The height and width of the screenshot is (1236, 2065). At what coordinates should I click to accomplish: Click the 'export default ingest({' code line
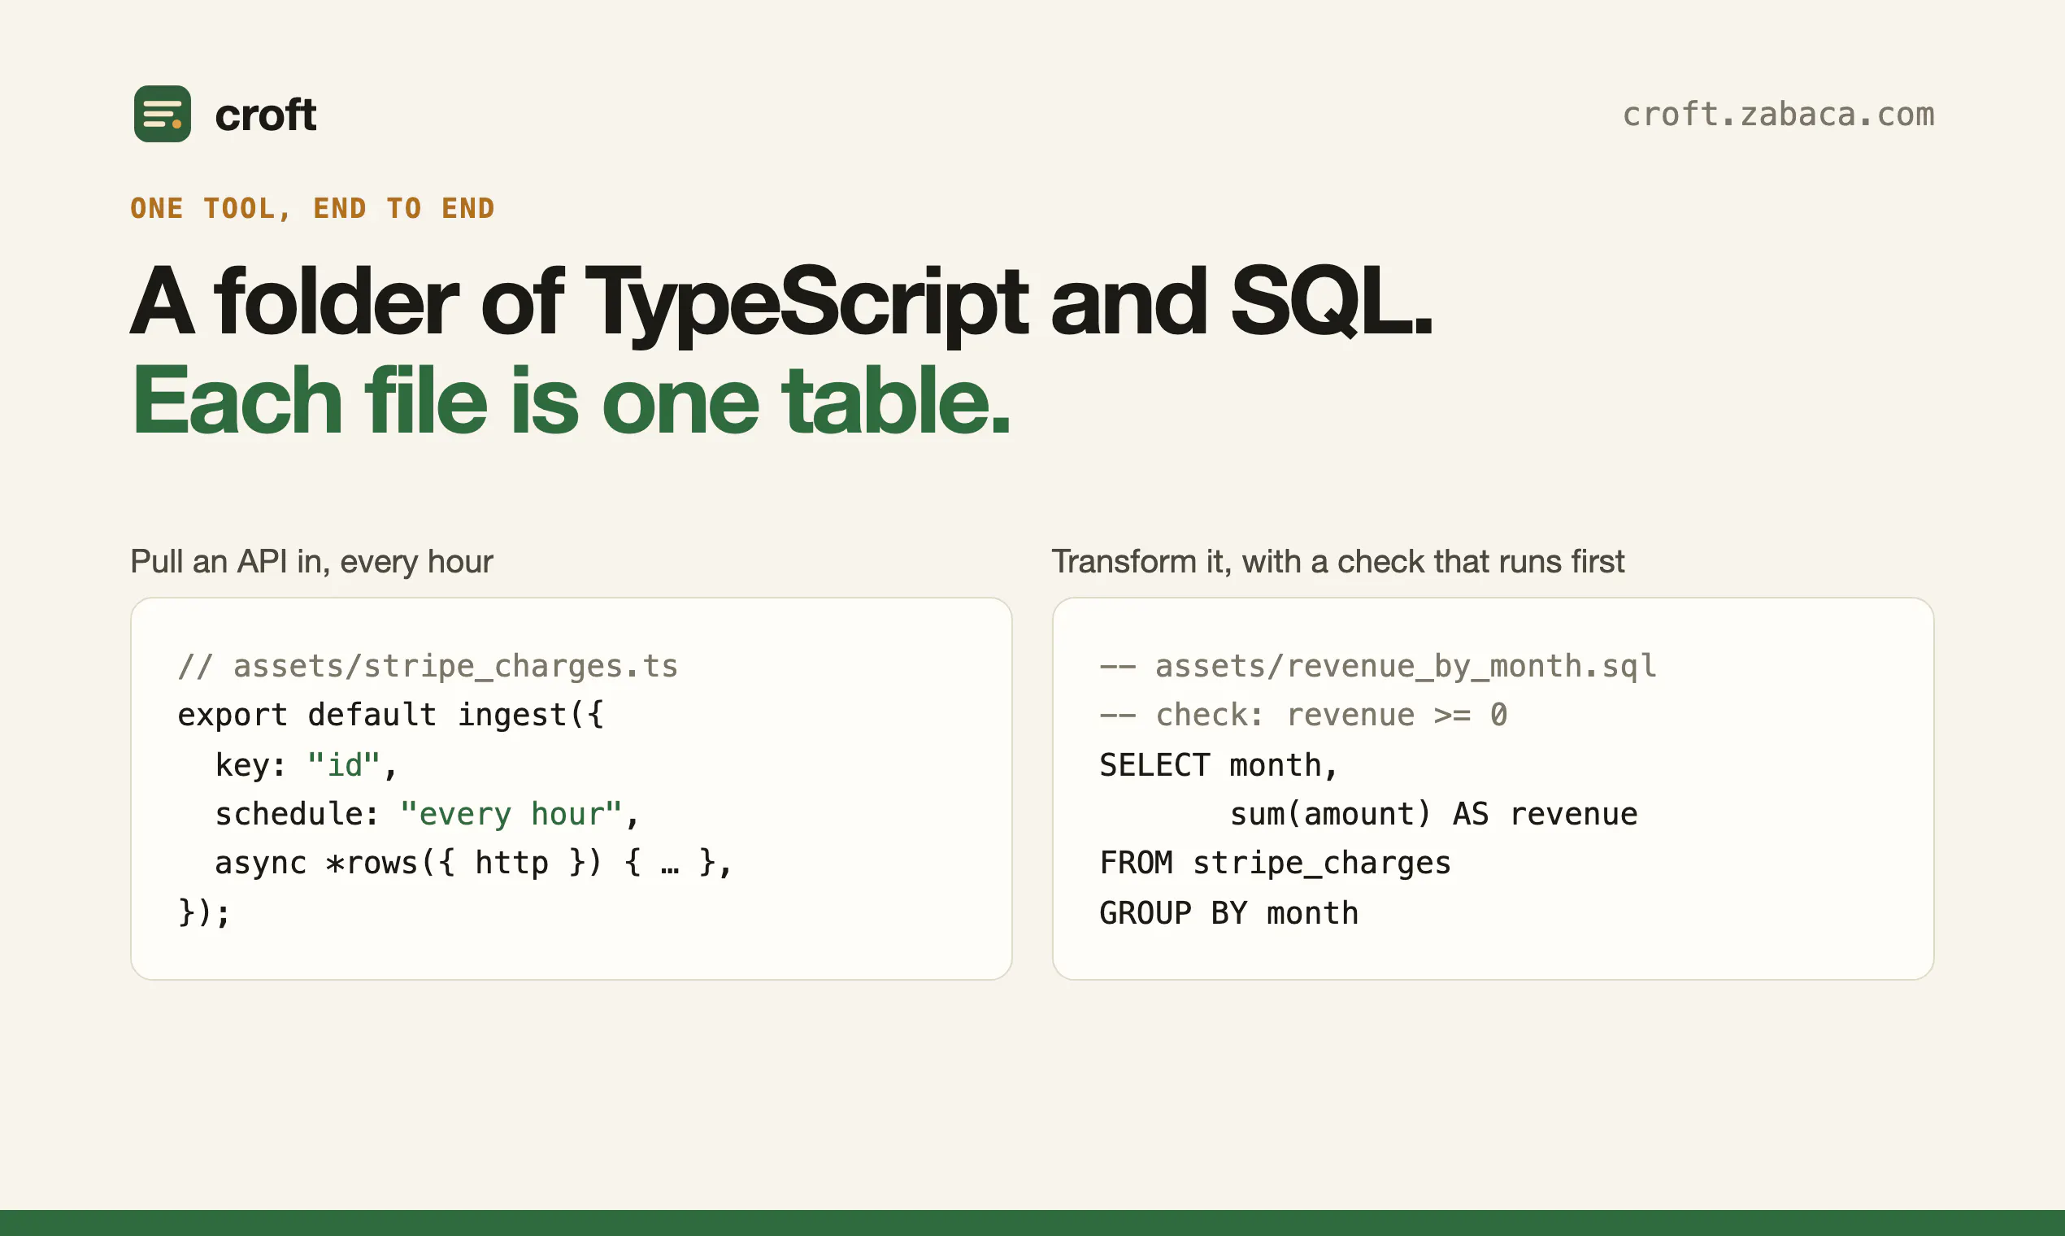(x=390, y=716)
